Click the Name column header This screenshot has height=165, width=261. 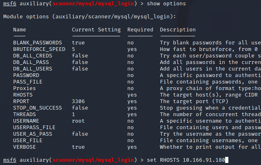point(20,29)
